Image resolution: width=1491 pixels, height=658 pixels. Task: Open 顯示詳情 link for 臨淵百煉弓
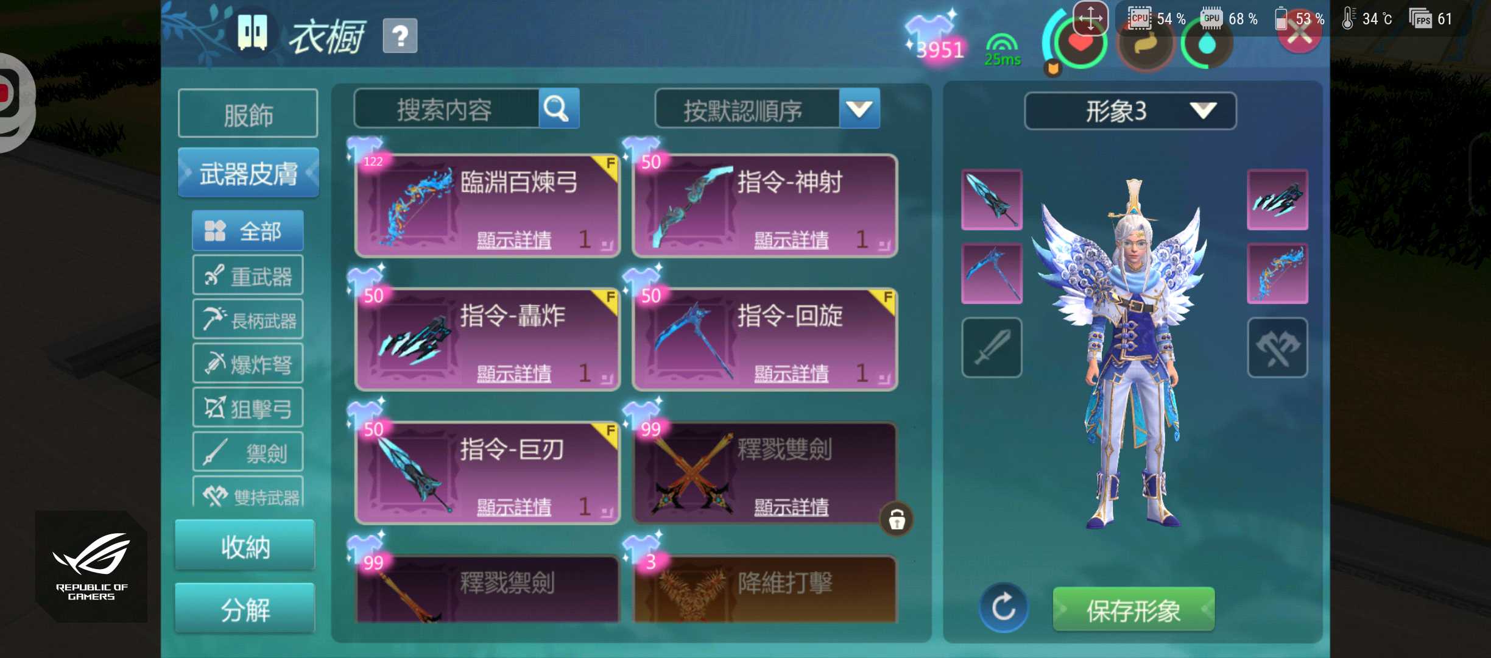[514, 239]
